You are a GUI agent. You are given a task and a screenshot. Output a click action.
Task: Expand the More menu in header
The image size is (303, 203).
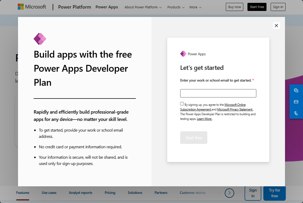click(195, 7)
